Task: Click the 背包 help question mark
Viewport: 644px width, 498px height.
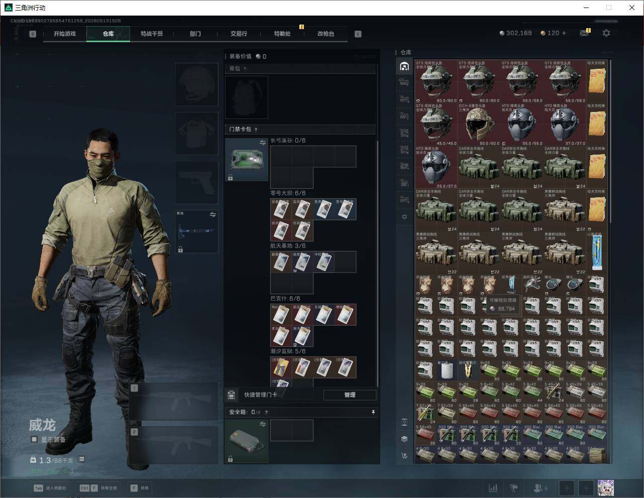Action: (245, 69)
